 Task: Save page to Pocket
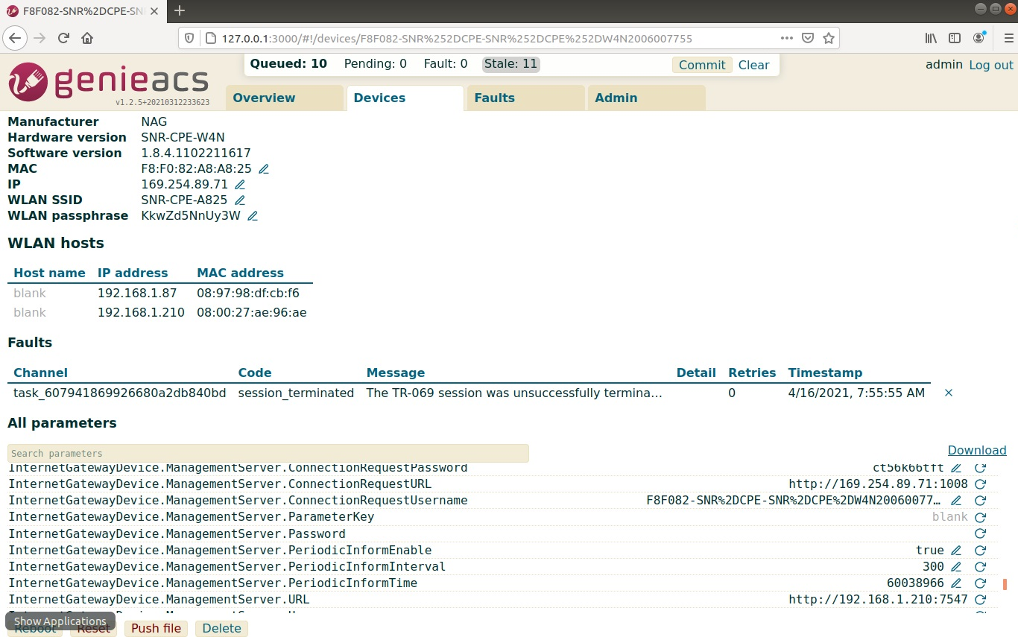coord(808,38)
